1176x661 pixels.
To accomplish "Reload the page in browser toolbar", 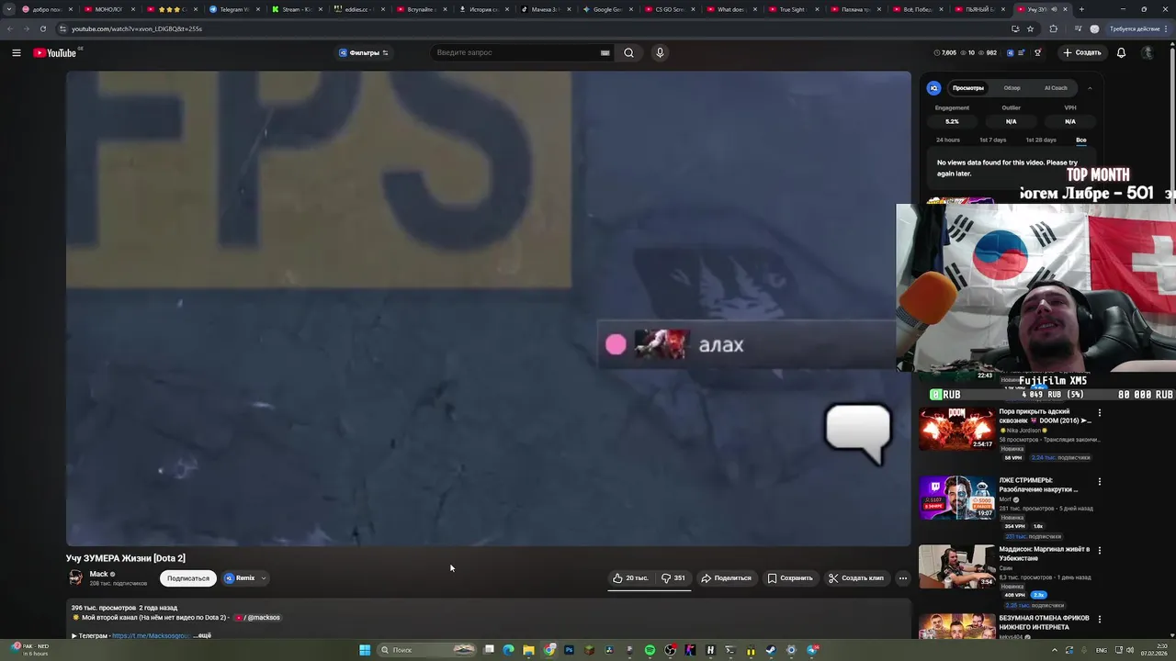I will click(42, 28).
